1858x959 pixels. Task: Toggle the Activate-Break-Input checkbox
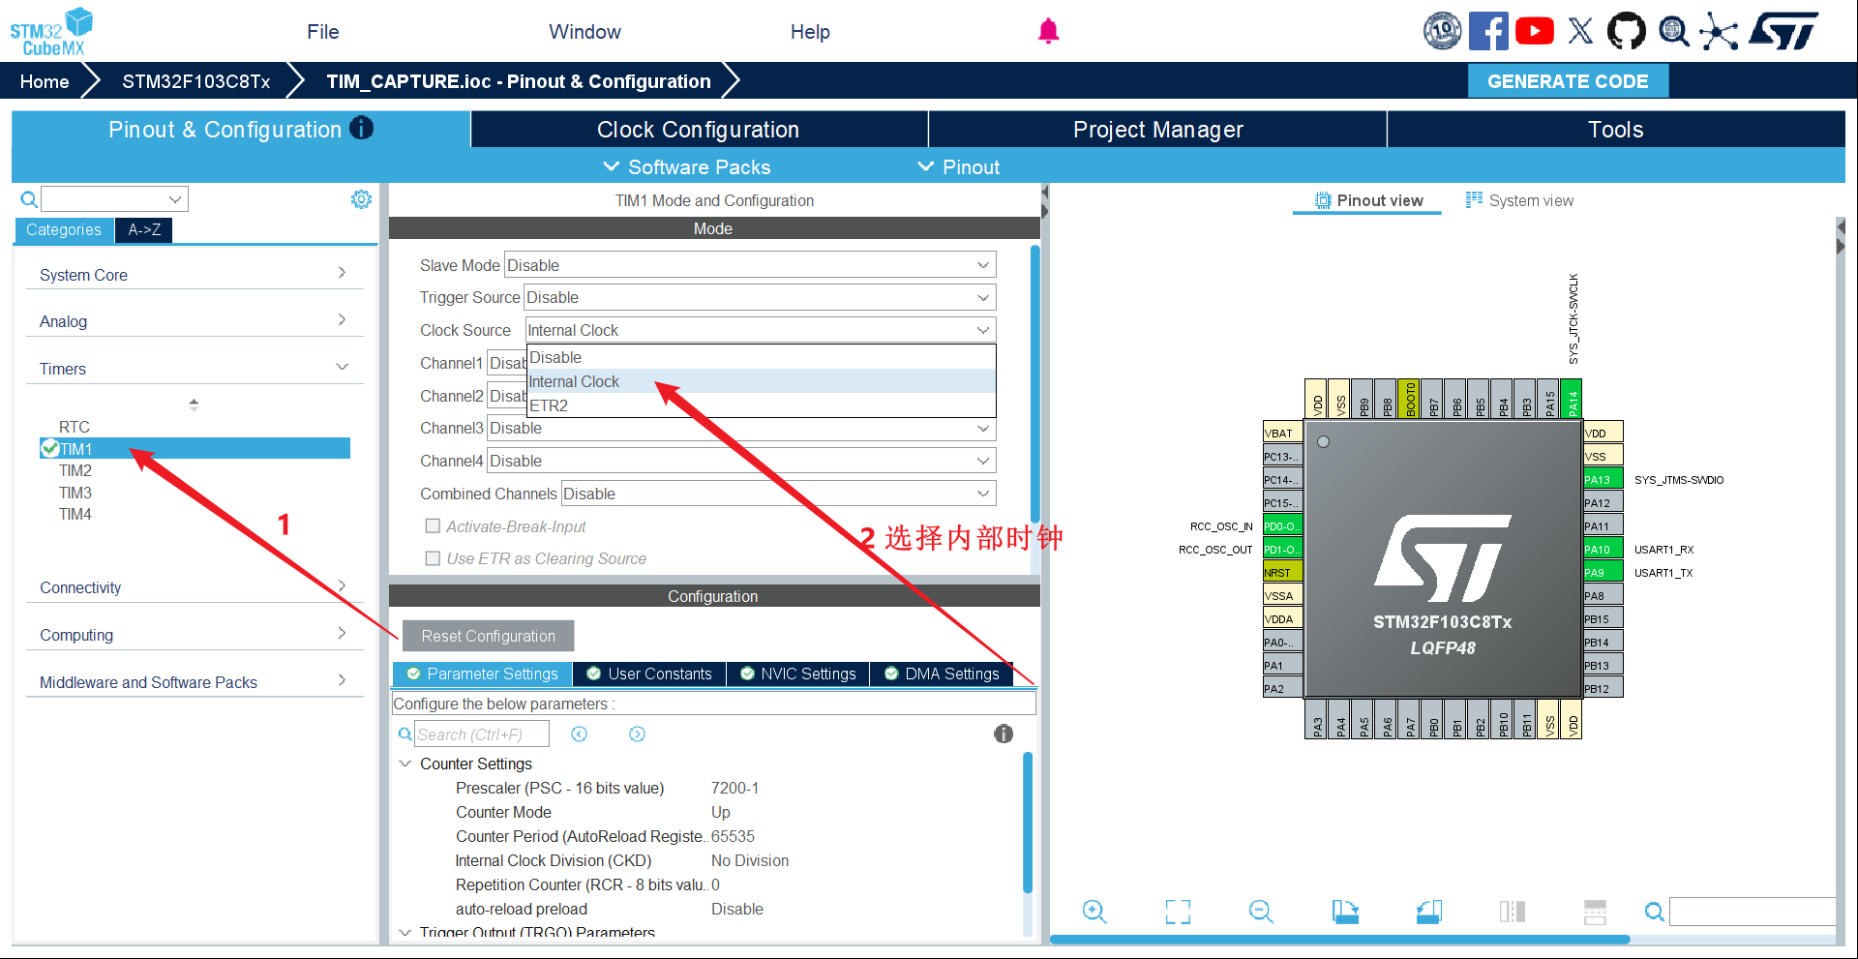point(433,526)
